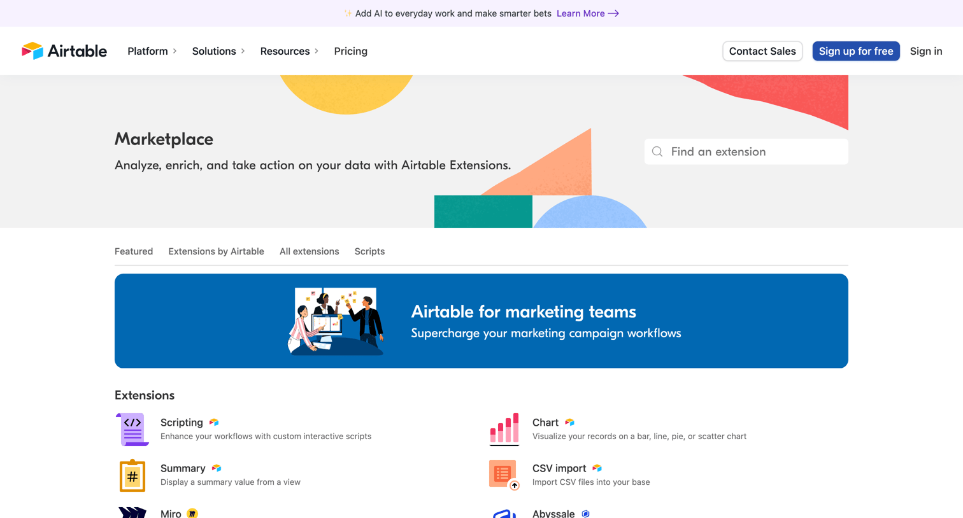Open the CSV import extension icon
The image size is (963, 518).
(x=504, y=475)
